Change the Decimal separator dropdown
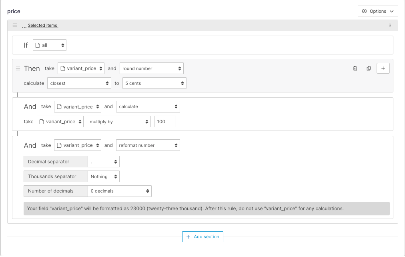 pyautogui.click(x=103, y=162)
